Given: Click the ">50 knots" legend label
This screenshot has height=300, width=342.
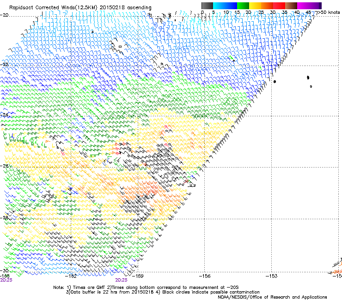Looking at the screenshot, I should coord(329,12).
